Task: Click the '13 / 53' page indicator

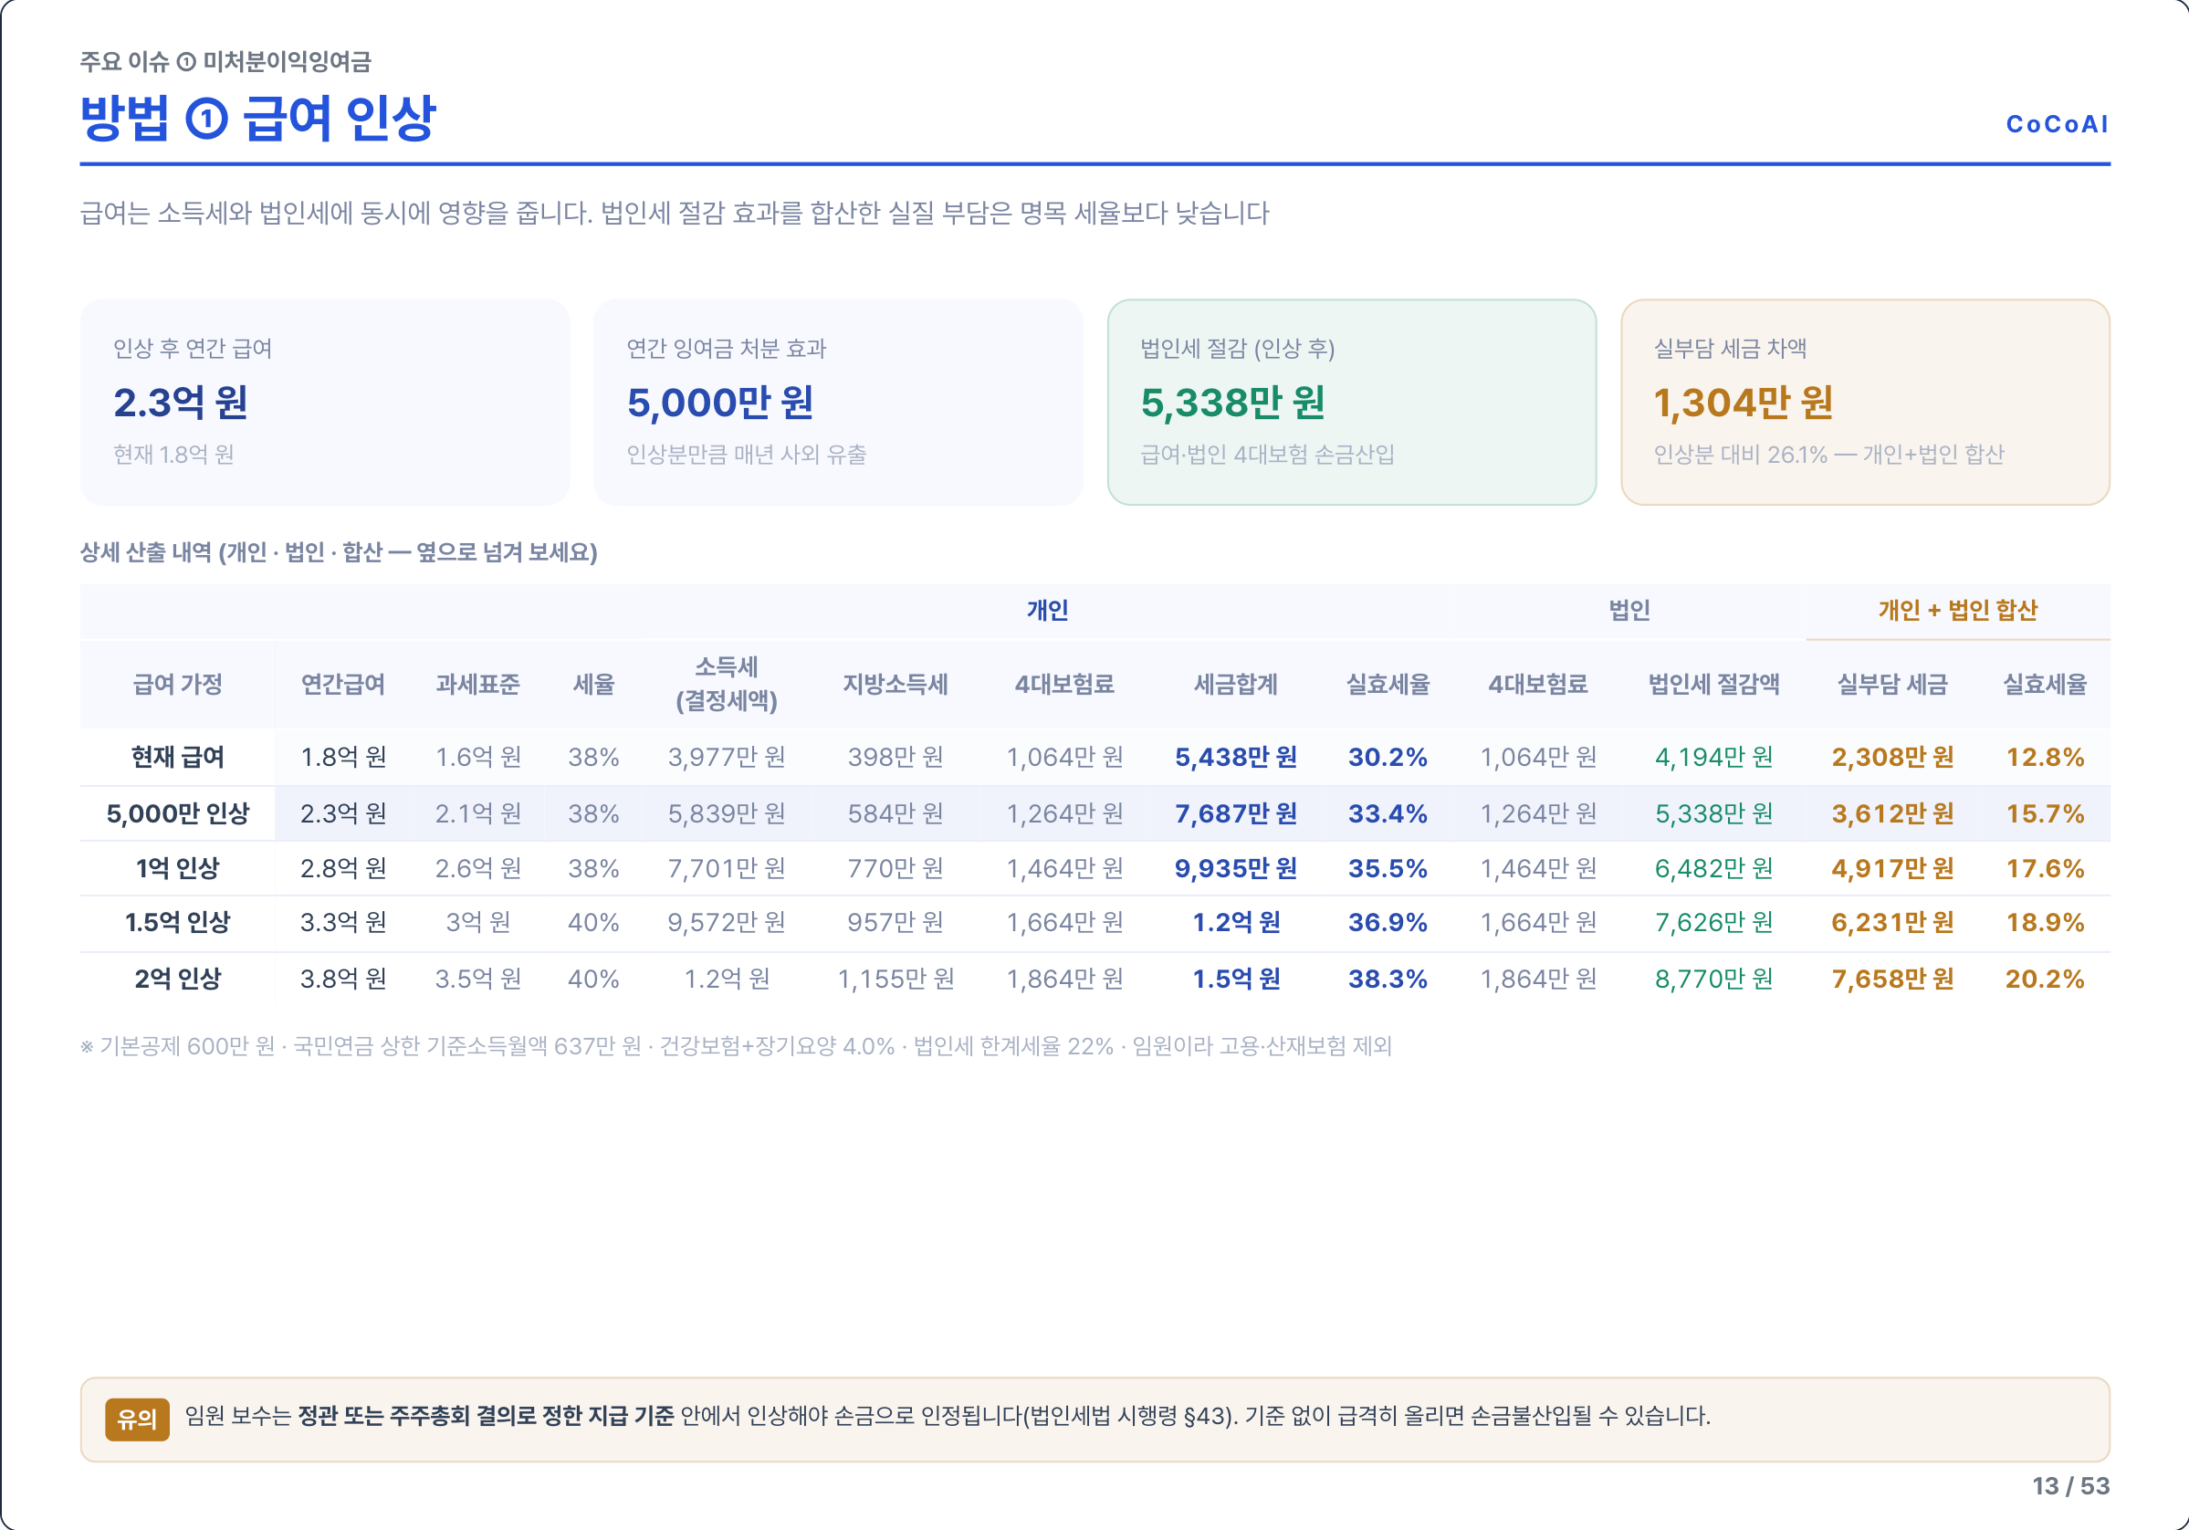Action: [x=2070, y=1486]
